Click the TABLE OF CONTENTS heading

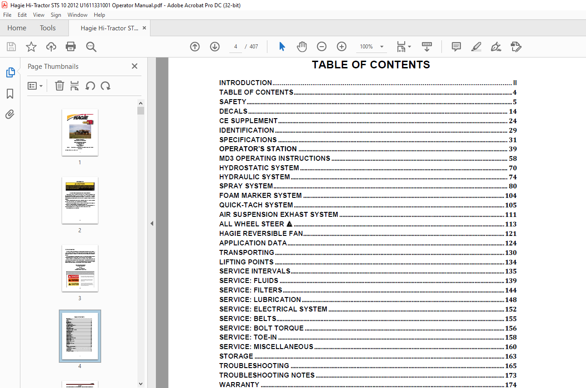pyautogui.click(x=371, y=65)
